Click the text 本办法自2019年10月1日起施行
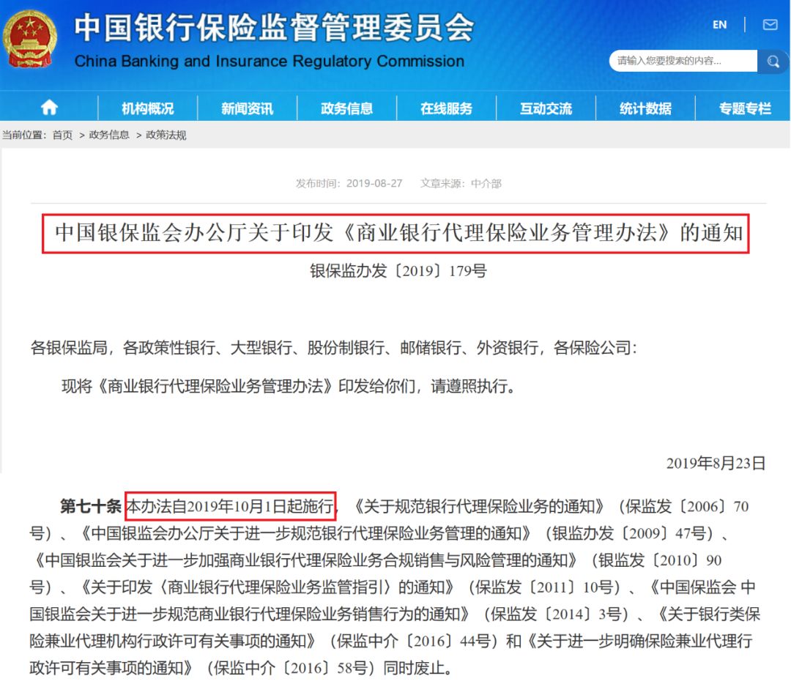791x687 pixels. (231, 506)
